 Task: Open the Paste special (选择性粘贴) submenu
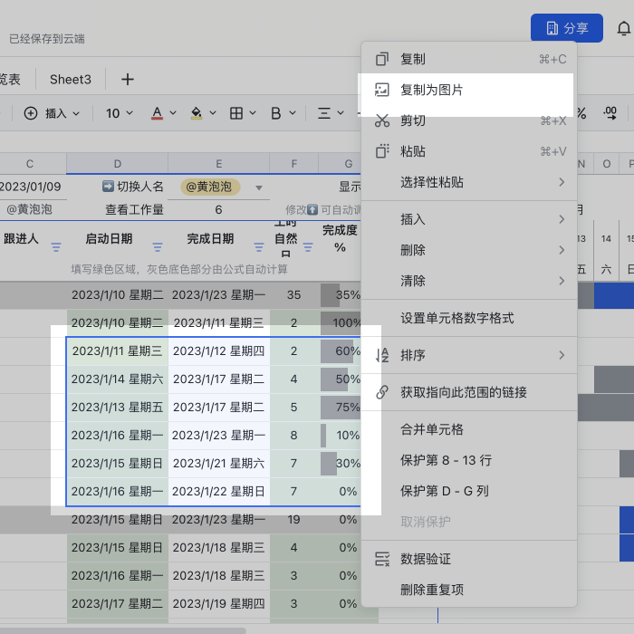pyautogui.click(x=469, y=182)
